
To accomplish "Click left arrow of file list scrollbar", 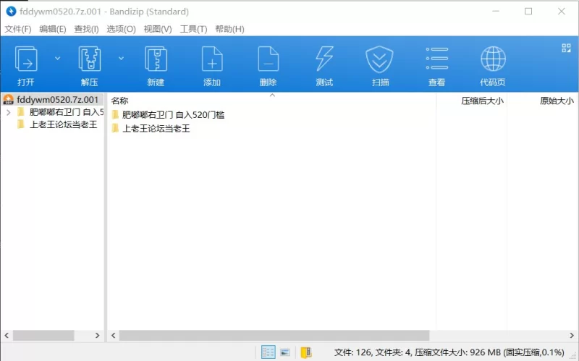I will click(114, 335).
